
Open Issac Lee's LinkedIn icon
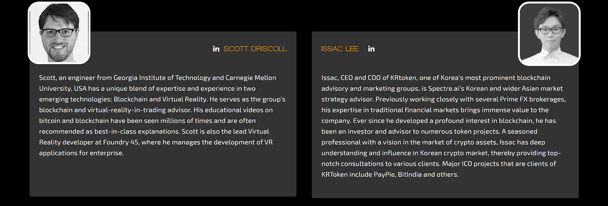371,49
